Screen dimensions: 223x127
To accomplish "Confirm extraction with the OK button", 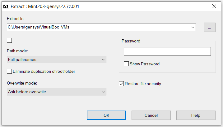I will [106, 115].
